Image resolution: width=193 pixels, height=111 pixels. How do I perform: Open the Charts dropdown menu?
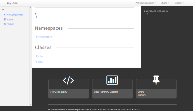tap(165, 3)
